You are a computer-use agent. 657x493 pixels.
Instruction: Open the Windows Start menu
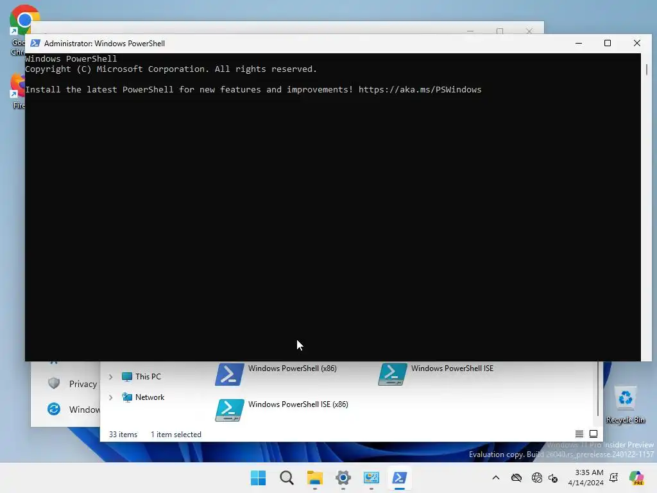[258, 478]
